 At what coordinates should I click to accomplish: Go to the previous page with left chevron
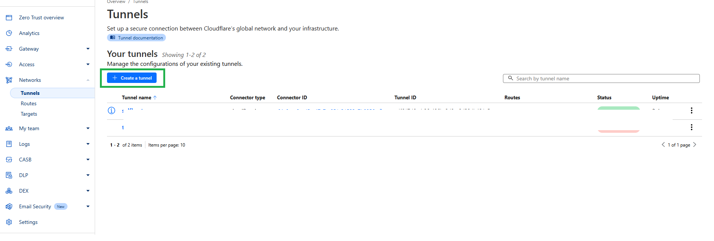(x=663, y=145)
